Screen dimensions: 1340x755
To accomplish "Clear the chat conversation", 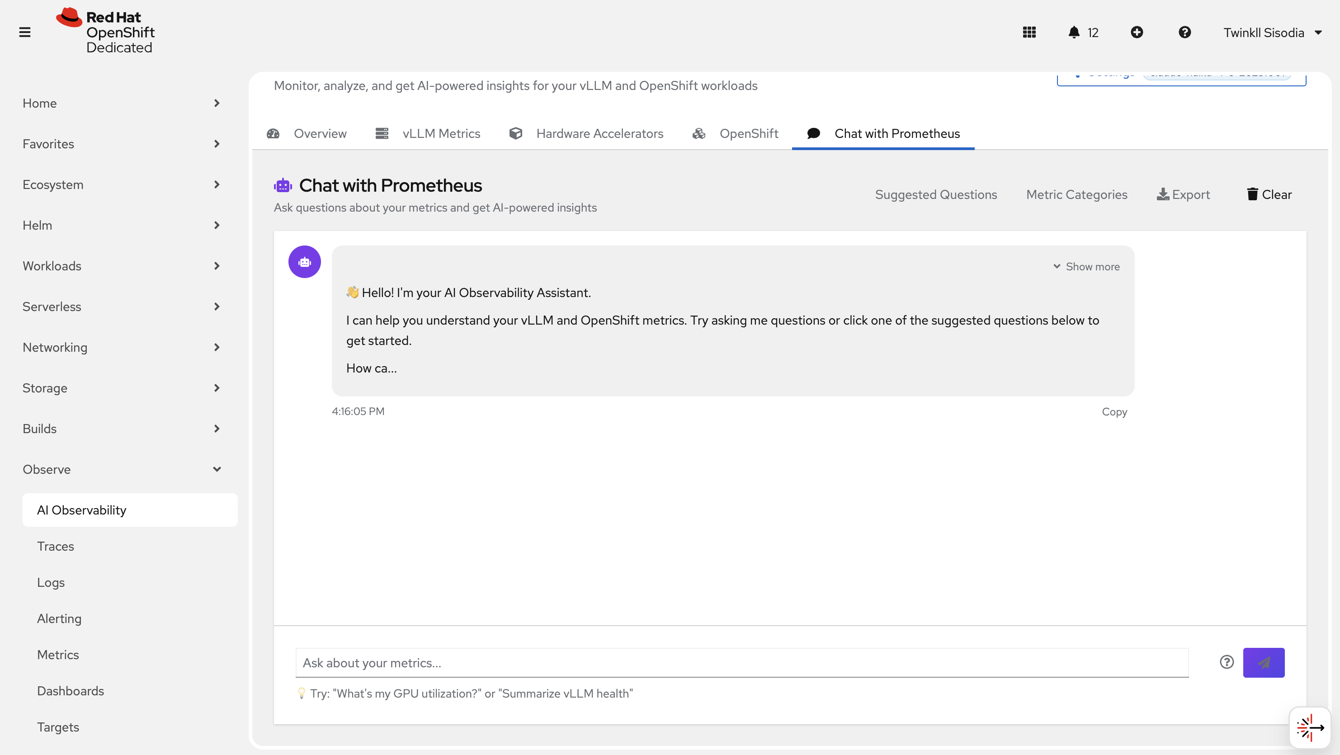I will (1268, 194).
